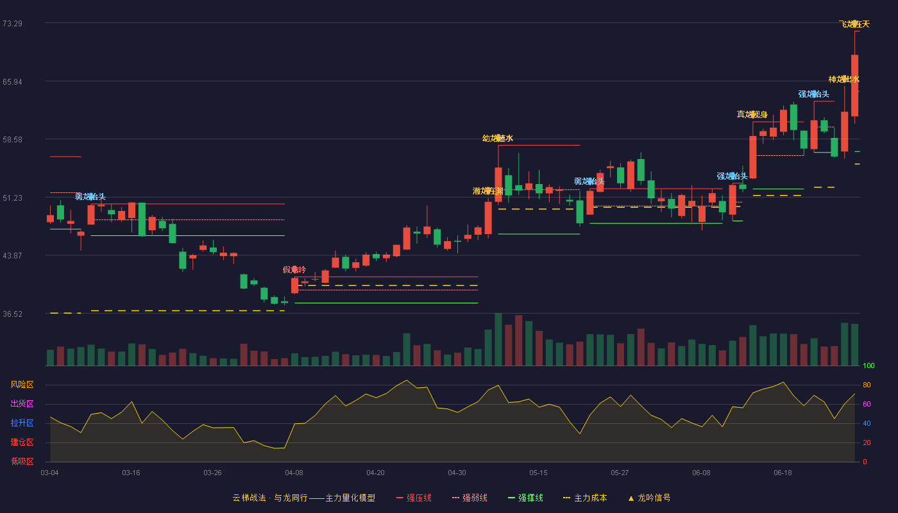Click the 04-20 date axis label

click(x=375, y=473)
